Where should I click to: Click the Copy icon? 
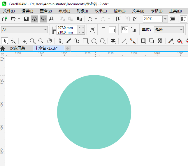pyautogui.click(x=71, y=19)
